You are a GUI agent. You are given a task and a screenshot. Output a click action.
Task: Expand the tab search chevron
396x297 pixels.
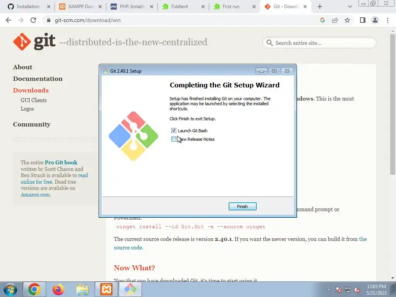coord(350,7)
